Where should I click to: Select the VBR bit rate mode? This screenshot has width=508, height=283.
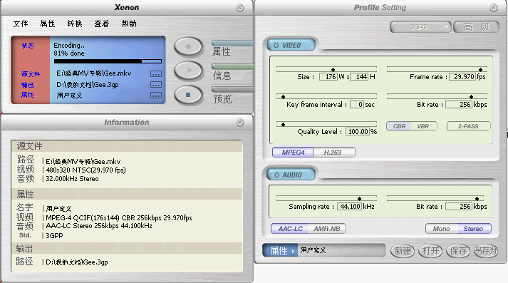point(423,126)
